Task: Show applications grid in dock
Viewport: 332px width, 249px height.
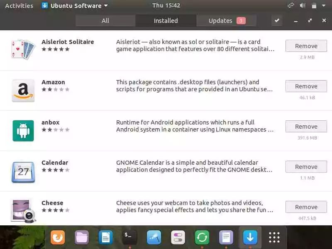Action: click(274, 237)
